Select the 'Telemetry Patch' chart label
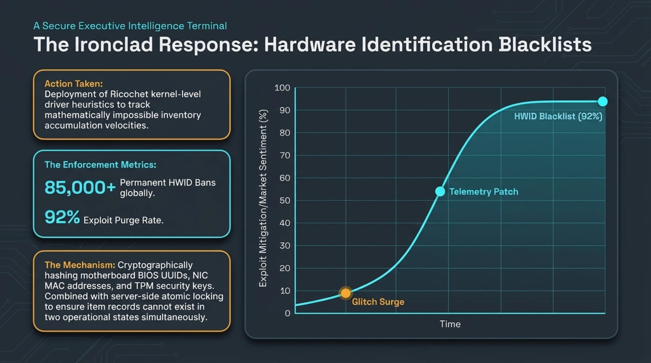 484,192
